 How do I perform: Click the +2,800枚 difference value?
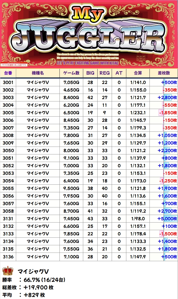coord(167,98)
